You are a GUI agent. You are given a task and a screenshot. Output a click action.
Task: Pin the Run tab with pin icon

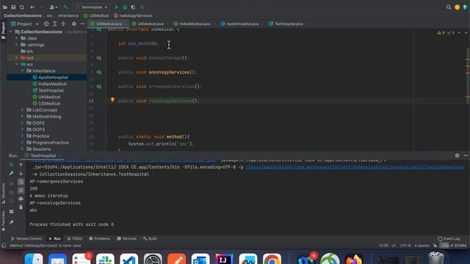point(11,222)
